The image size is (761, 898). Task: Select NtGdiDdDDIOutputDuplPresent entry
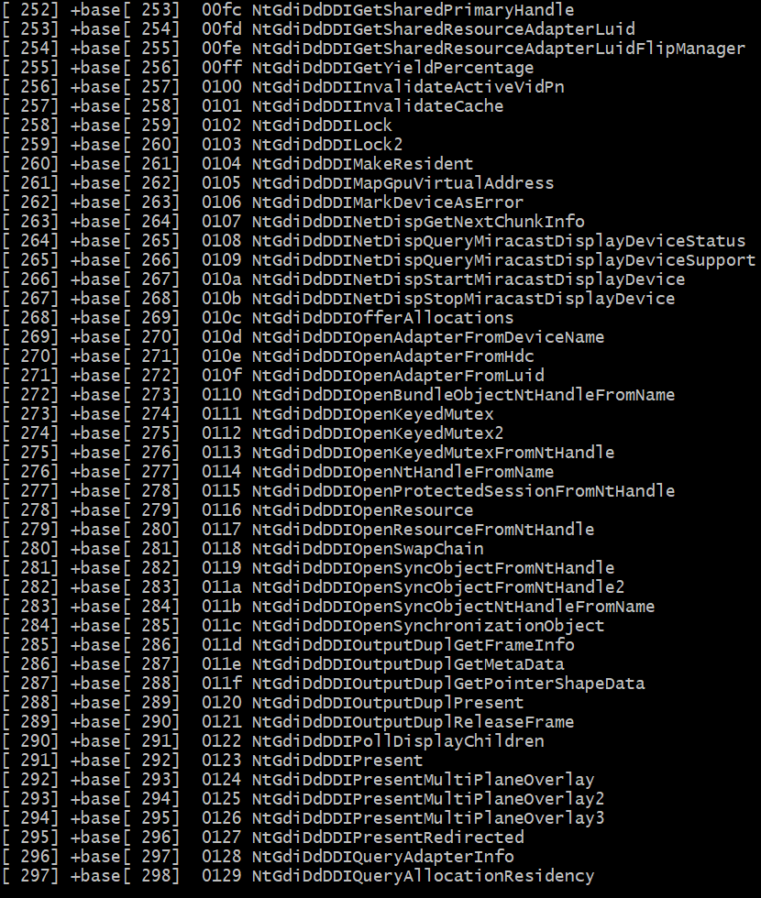(x=388, y=703)
